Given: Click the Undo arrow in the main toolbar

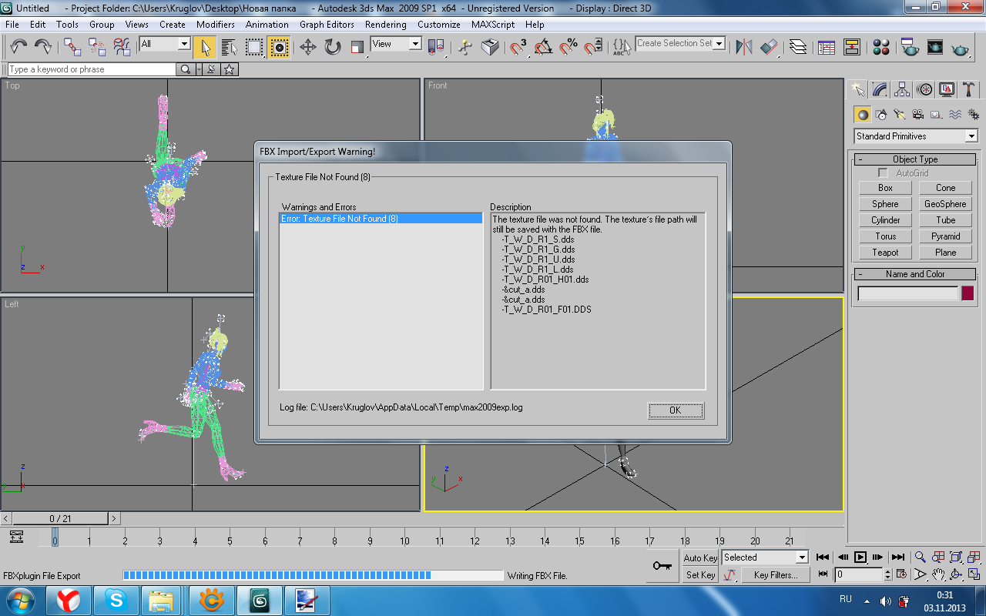Looking at the screenshot, I should pos(19,47).
